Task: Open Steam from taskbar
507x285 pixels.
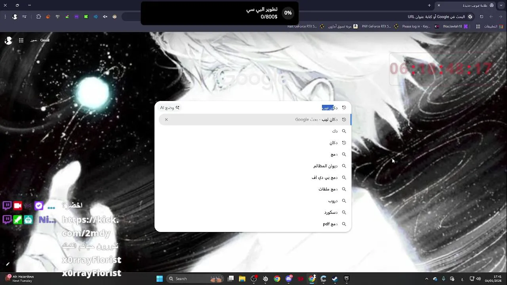Action: tap(335, 279)
